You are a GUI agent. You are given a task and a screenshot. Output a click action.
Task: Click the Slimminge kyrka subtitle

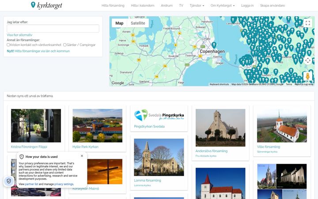[267, 152]
